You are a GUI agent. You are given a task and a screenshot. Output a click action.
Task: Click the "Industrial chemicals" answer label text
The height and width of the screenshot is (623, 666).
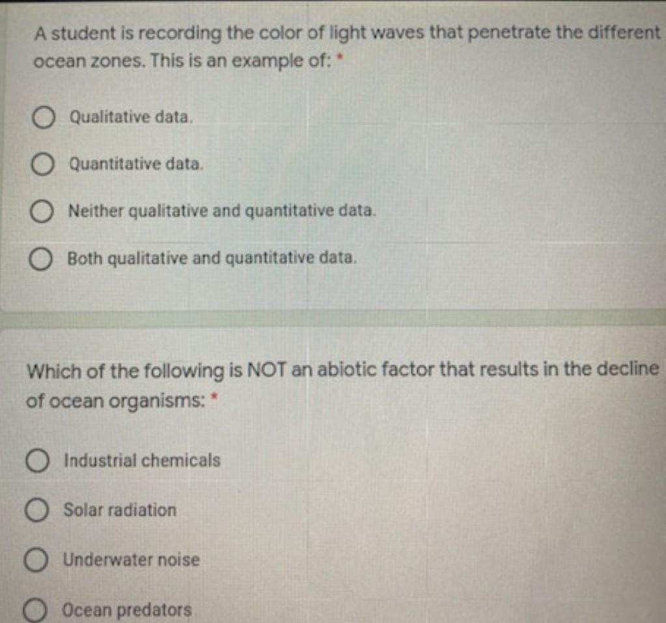tap(143, 460)
